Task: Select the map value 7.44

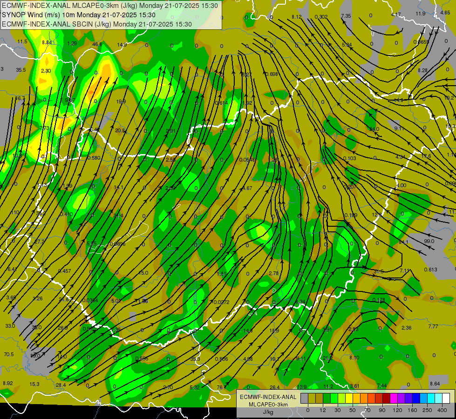Action: [382, 385]
